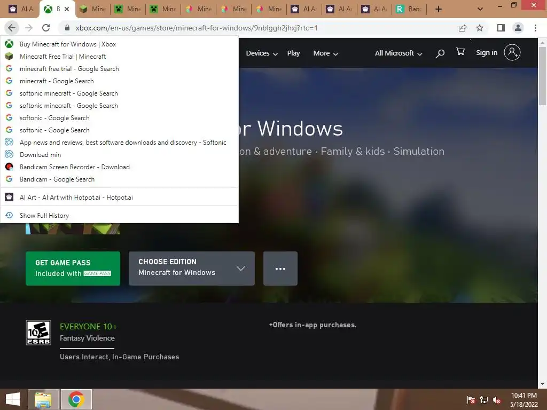Click the account avatar icon beside Sign in
The width and height of the screenshot is (547, 410).
coord(512,53)
